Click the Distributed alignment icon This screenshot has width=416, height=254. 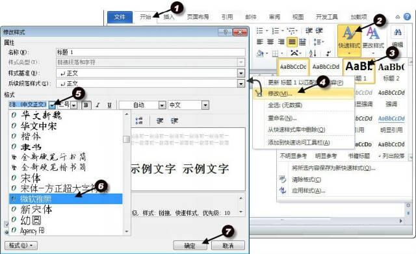302,42
